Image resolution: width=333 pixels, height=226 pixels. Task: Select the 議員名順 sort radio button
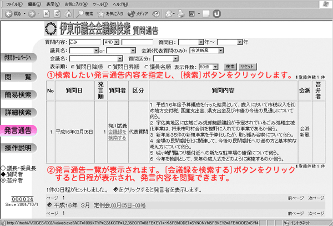[147, 66]
